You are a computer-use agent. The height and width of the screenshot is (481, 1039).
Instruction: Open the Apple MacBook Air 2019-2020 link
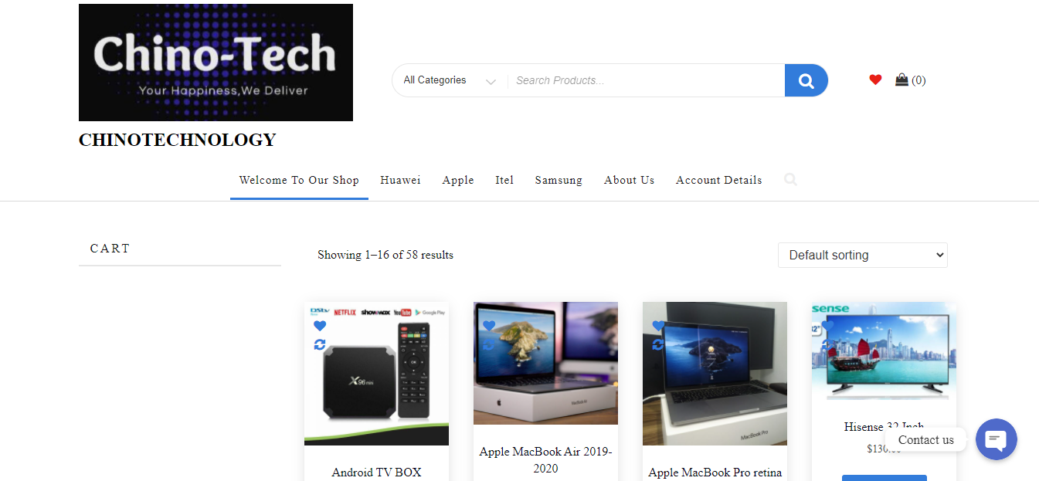coord(545,460)
